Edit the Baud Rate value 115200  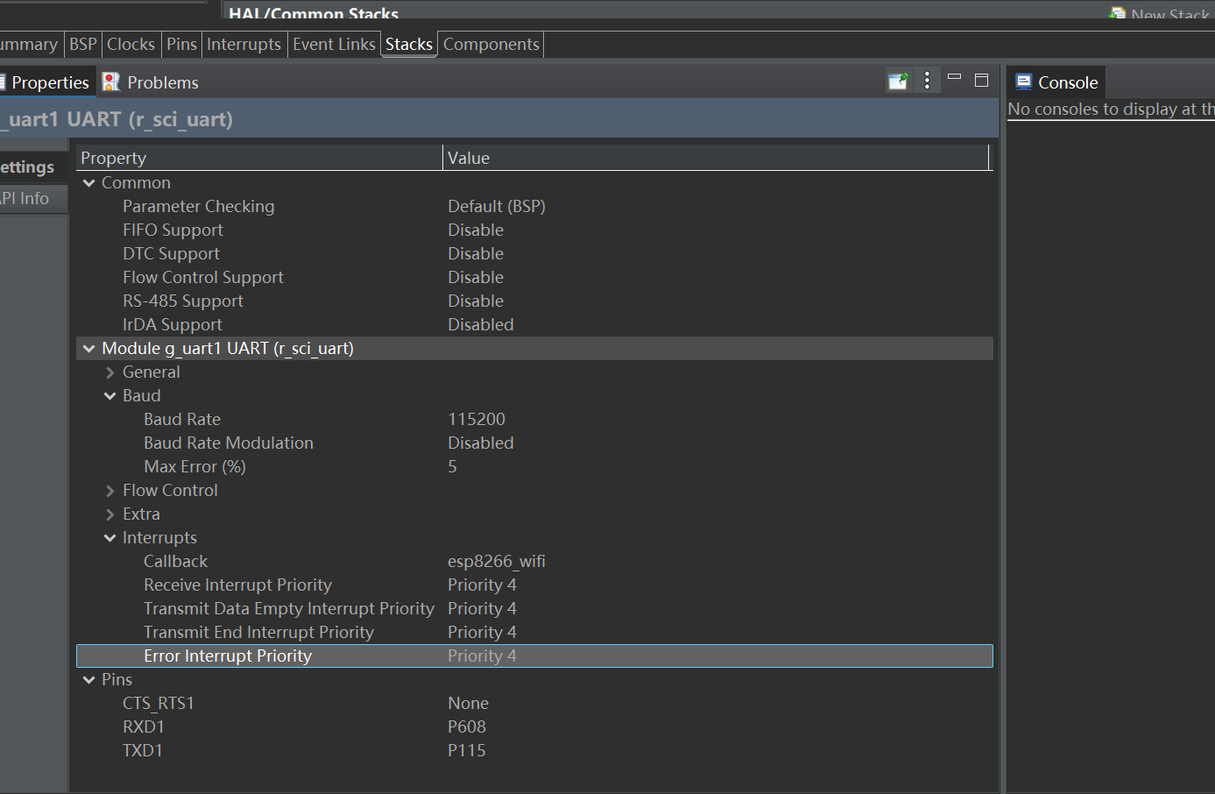477,420
